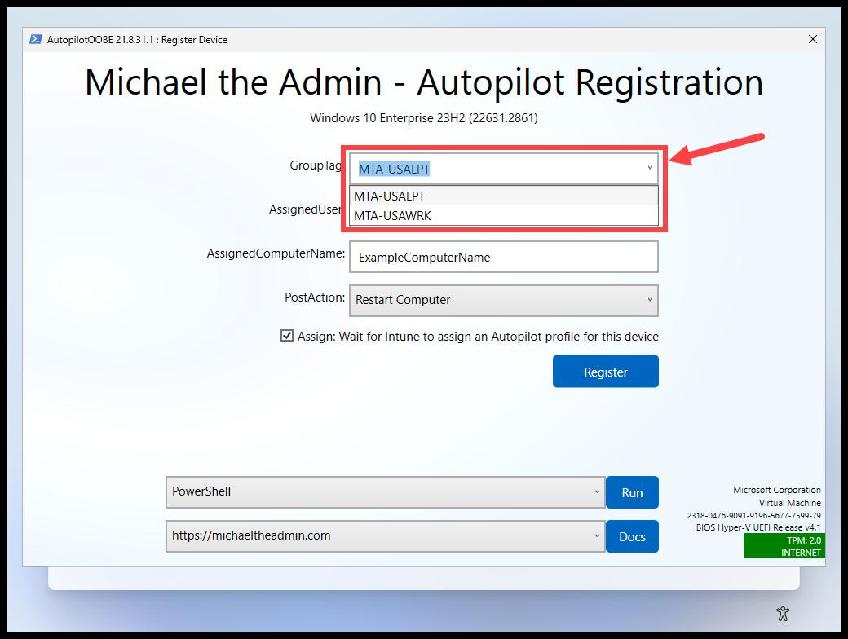The height and width of the screenshot is (639, 848).
Task: Expand the documentation URL dropdown
Action: [595, 536]
